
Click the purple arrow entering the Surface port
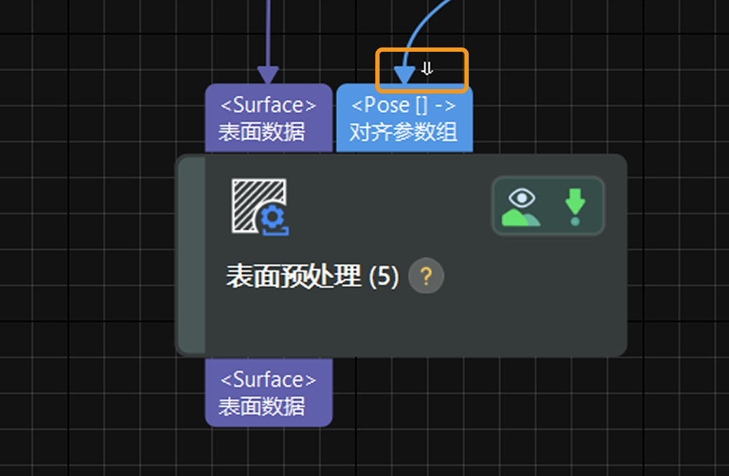tap(269, 70)
